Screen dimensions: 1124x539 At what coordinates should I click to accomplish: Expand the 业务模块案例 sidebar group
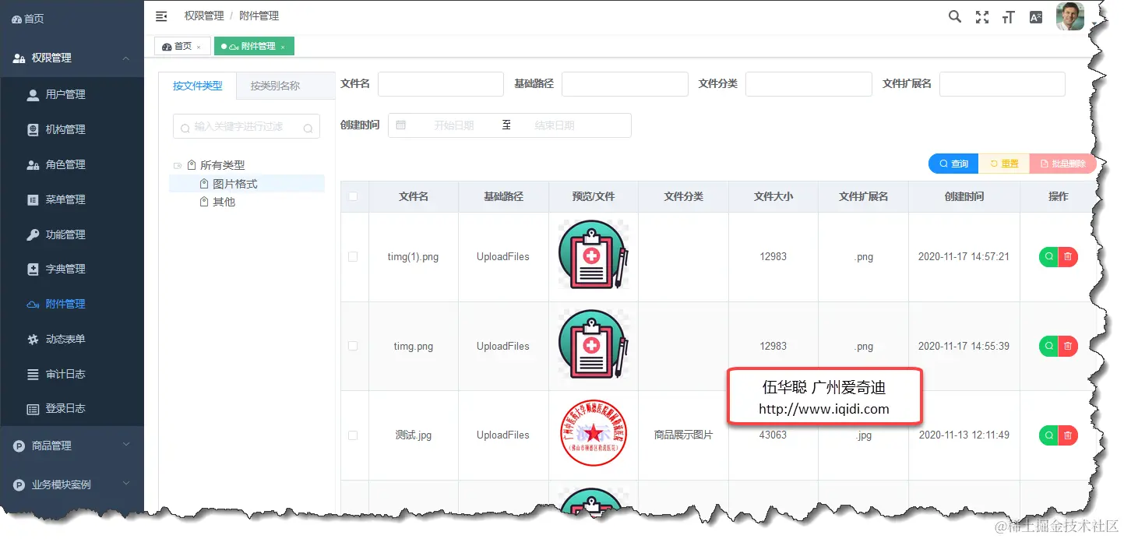coord(72,484)
